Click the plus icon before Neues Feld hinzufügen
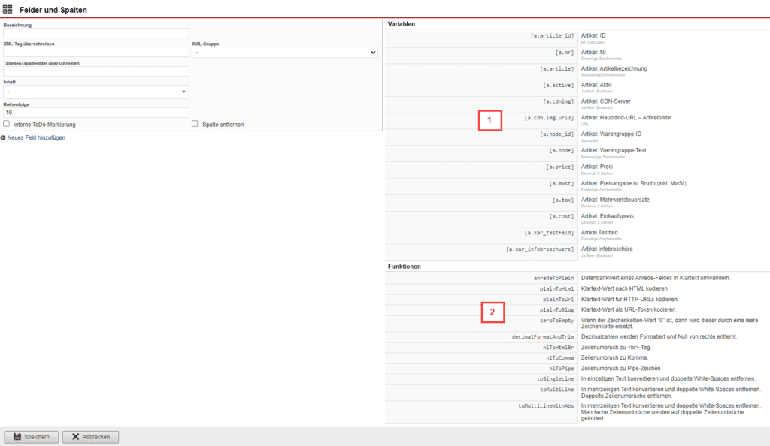The height and width of the screenshot is (446, 770). pyautogui.click(x=5, y=138)
